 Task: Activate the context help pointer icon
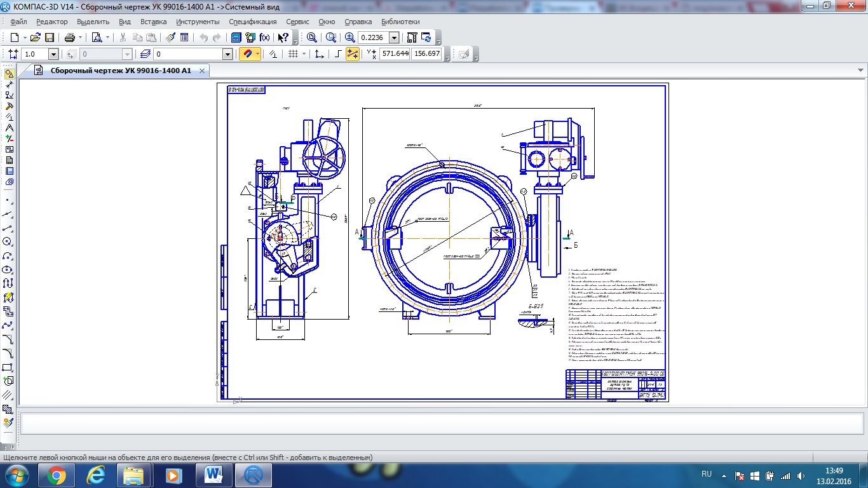pos(283,37)
